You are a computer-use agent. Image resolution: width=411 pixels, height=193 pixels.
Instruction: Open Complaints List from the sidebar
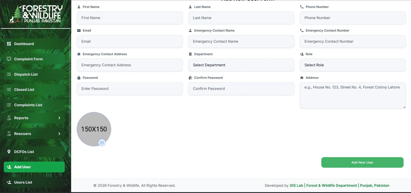(x=34, y=105)
